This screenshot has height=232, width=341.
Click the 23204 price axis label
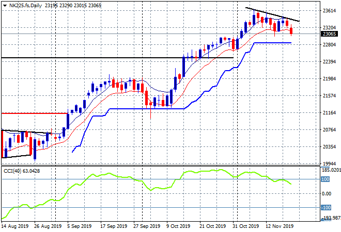point(329,27)
